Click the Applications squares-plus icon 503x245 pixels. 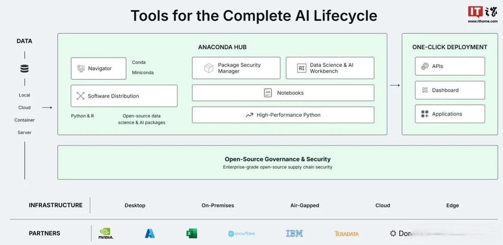pos(424,114)
